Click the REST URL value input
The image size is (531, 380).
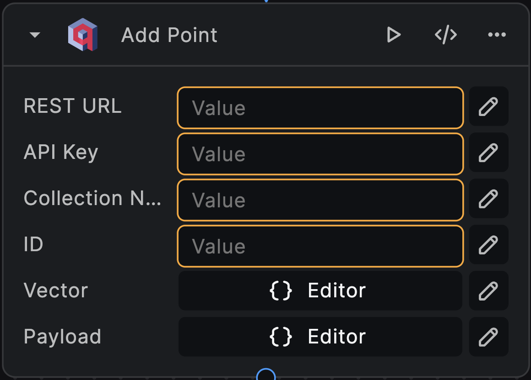click(320, 108)
